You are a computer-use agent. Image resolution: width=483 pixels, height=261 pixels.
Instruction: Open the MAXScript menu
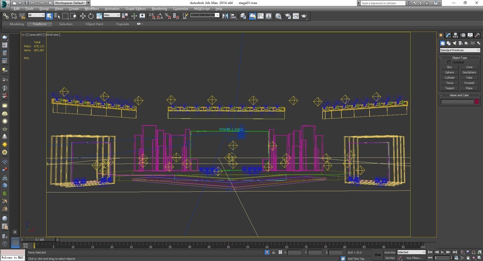202,9
